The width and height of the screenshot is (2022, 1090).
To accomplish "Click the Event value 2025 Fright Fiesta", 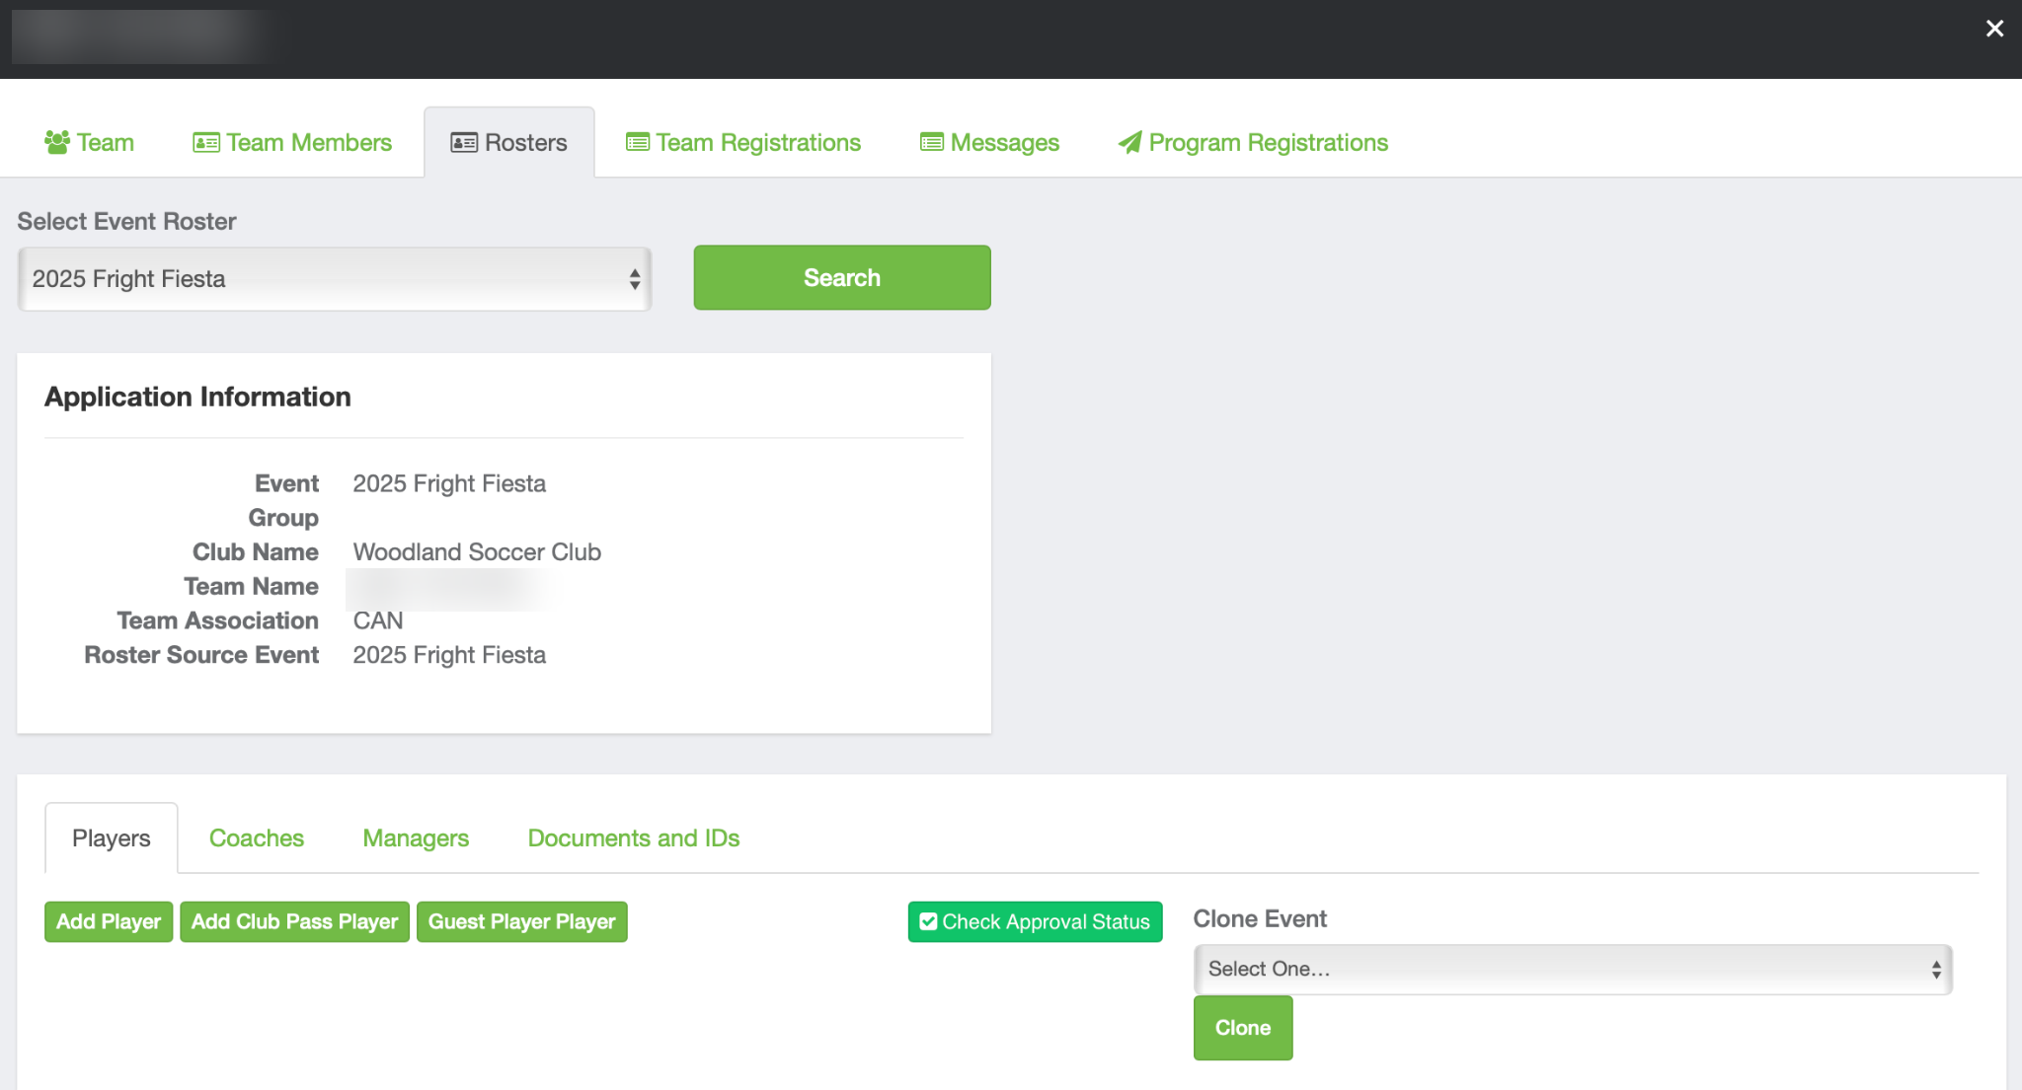I will pos(449,483).
